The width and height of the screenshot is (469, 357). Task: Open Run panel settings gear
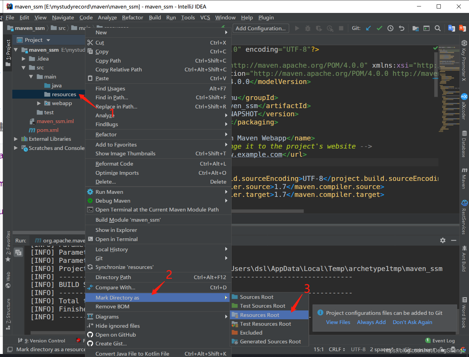442,240
